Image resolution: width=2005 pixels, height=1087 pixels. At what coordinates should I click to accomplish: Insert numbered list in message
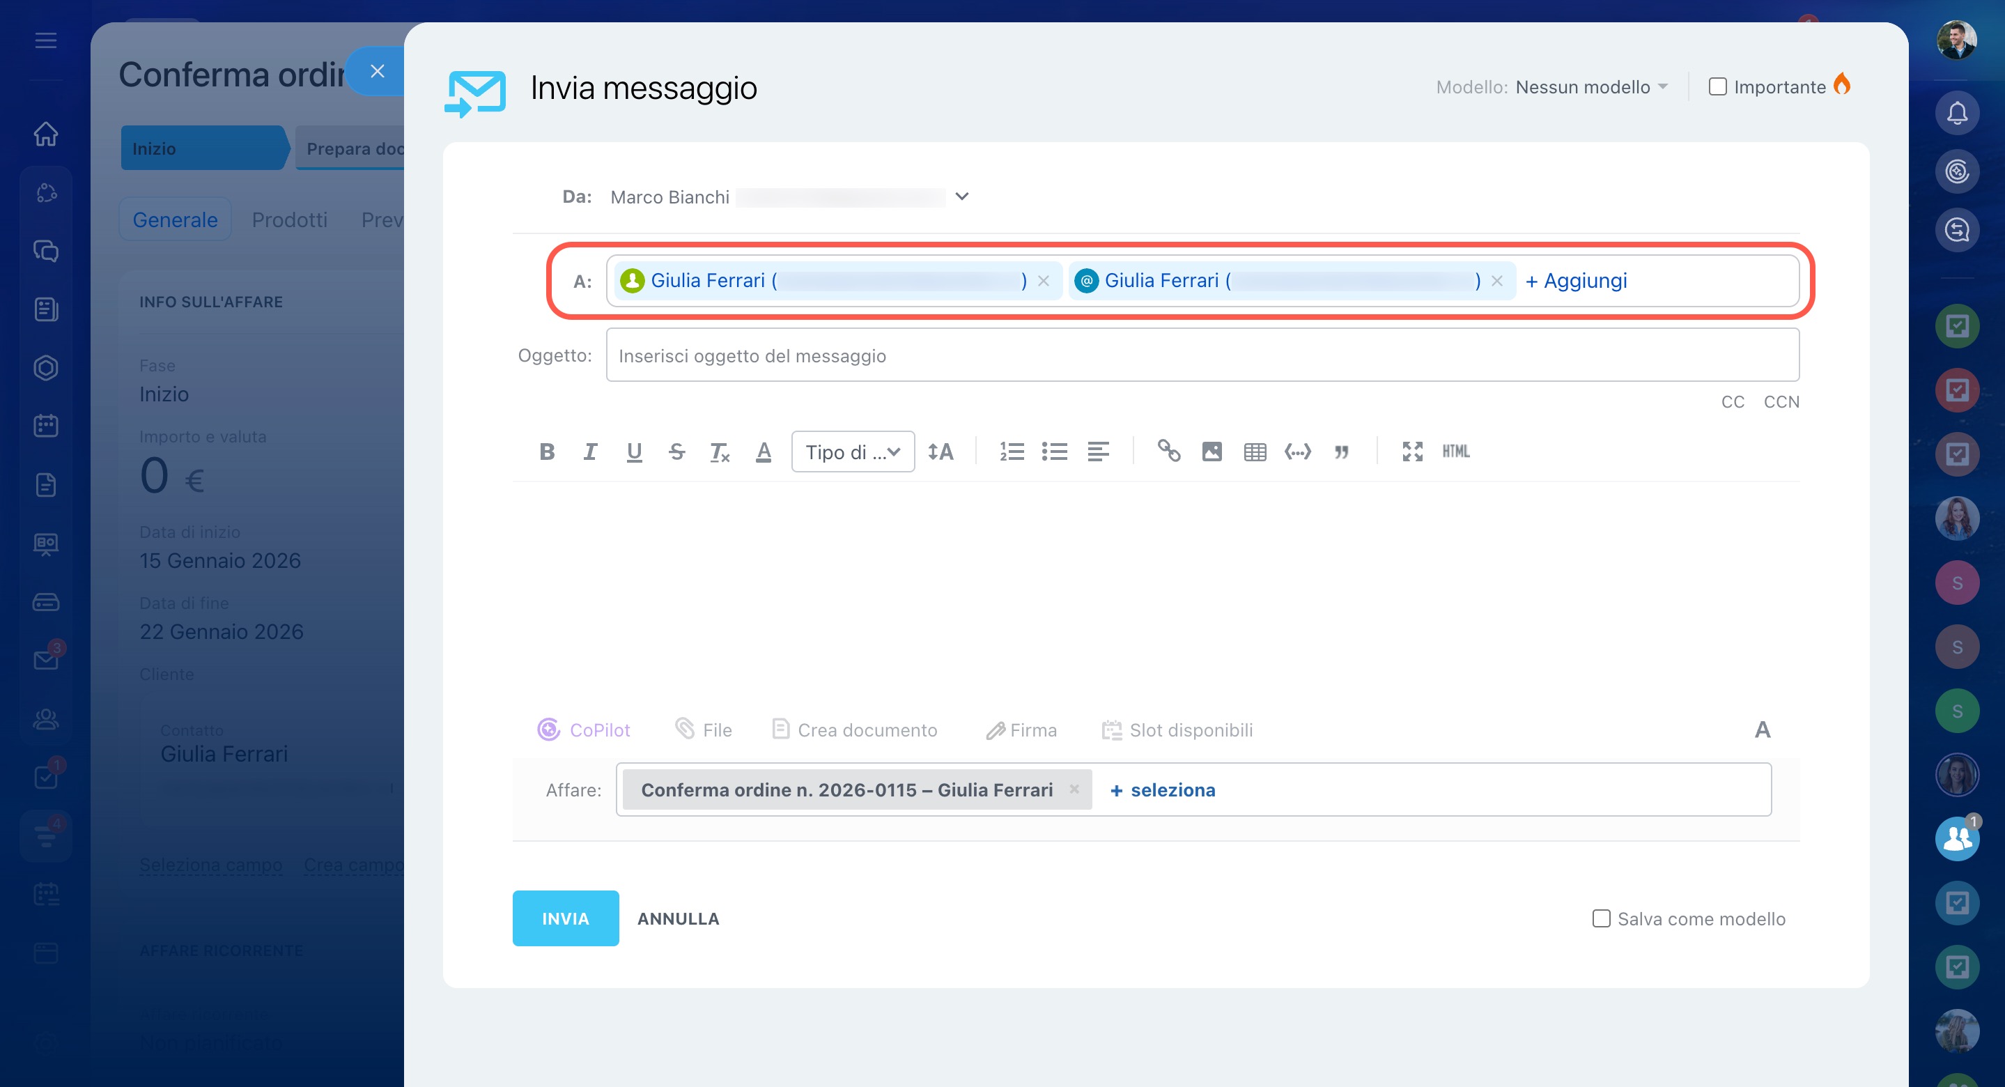(1011, 452)
